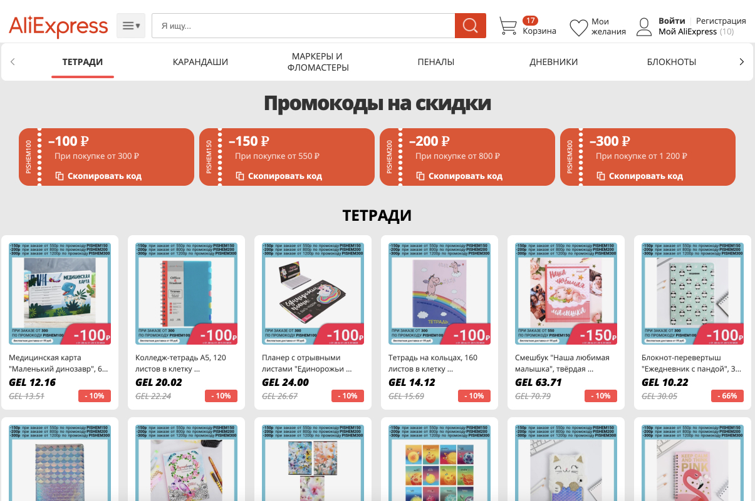755x501 pixels.
Task: Open the shopping cart icon
Action: (508, 26)
